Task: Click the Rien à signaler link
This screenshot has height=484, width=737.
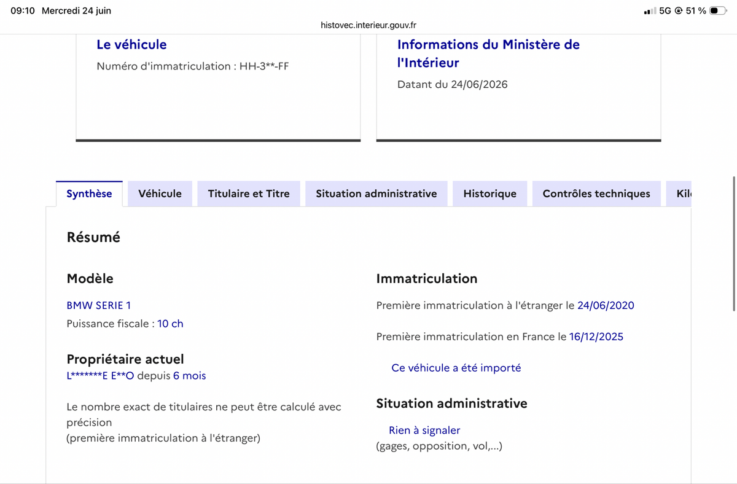Action: (x=424, y=431)
